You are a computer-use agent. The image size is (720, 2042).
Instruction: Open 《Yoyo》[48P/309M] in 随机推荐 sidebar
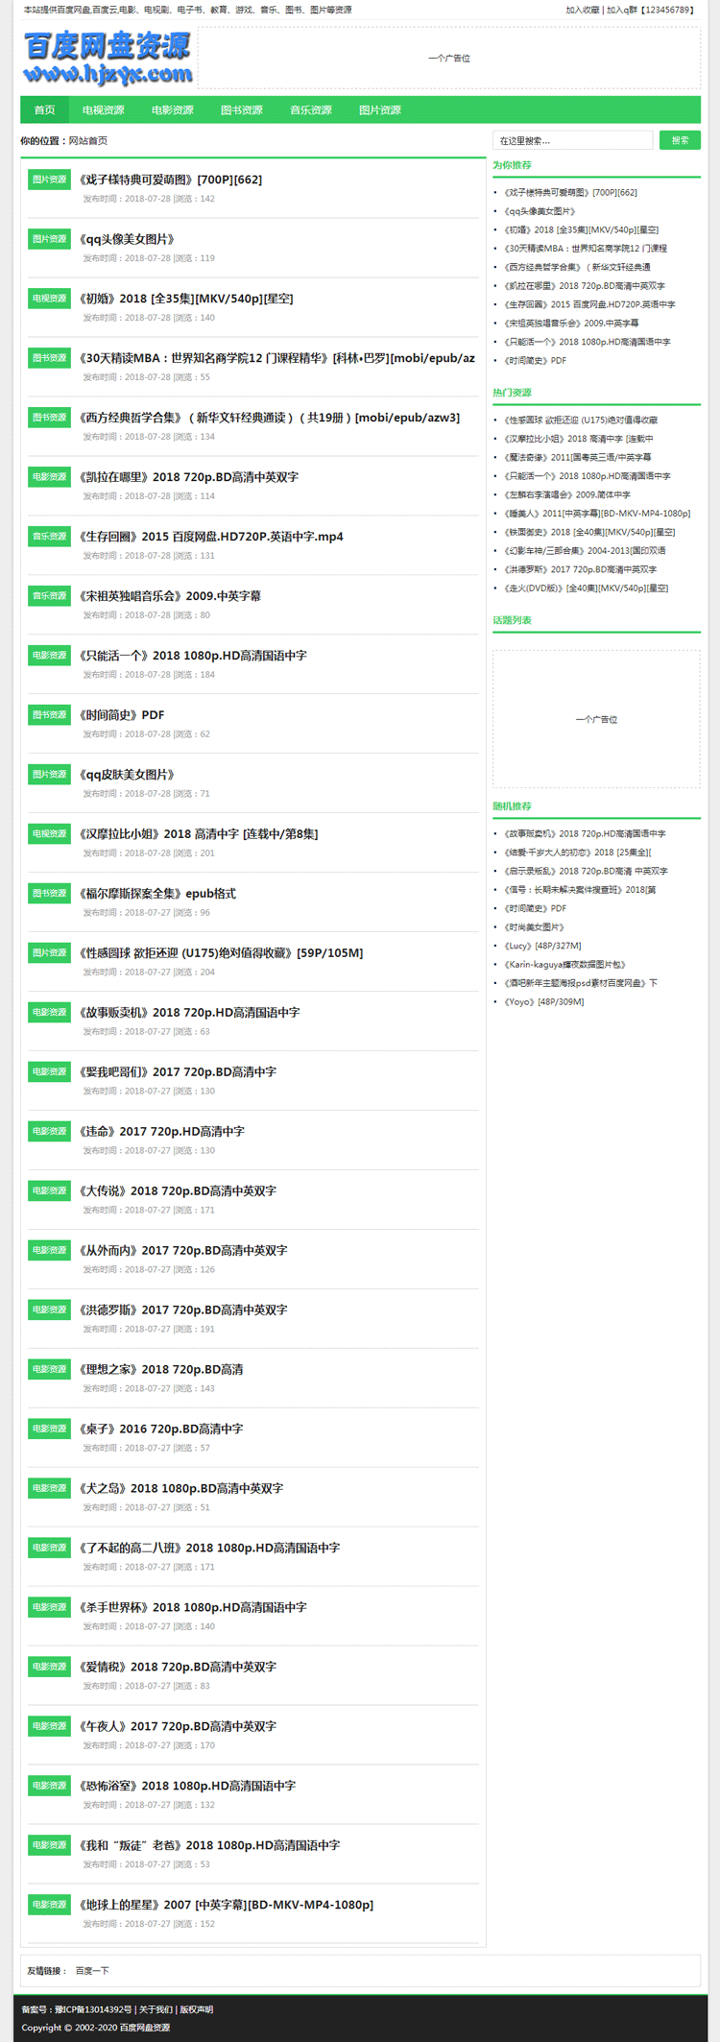(543, 1002)
